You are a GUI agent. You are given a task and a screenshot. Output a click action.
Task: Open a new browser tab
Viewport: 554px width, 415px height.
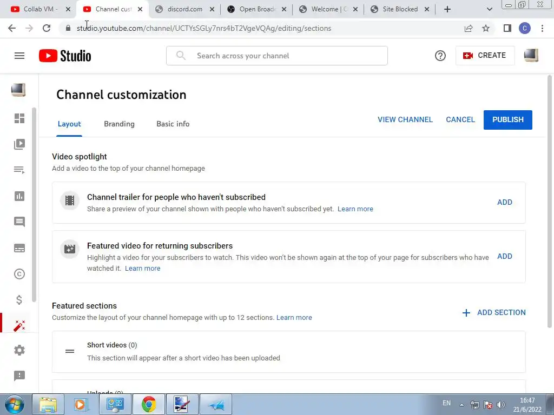[x=447, y=9]
